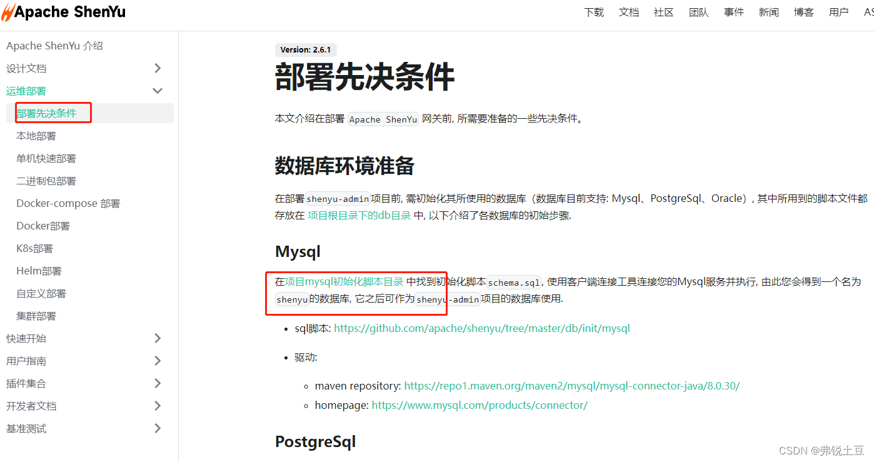Expand the 开发者文档 sidebar section
This screenshot has height=462, width=874.
(158, 406)
